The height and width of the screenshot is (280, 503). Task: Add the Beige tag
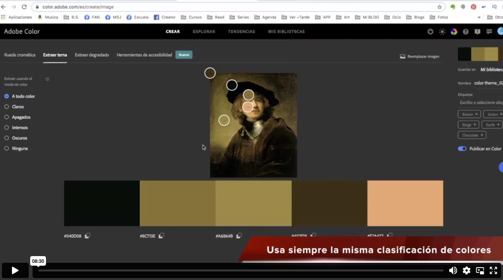tap(469, 125)
